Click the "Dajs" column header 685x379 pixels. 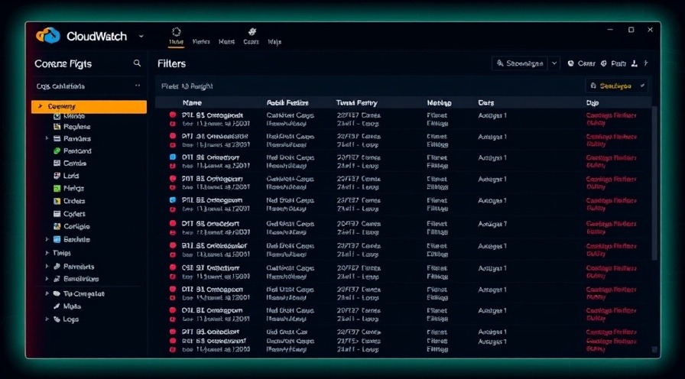(x=592, y=103)
